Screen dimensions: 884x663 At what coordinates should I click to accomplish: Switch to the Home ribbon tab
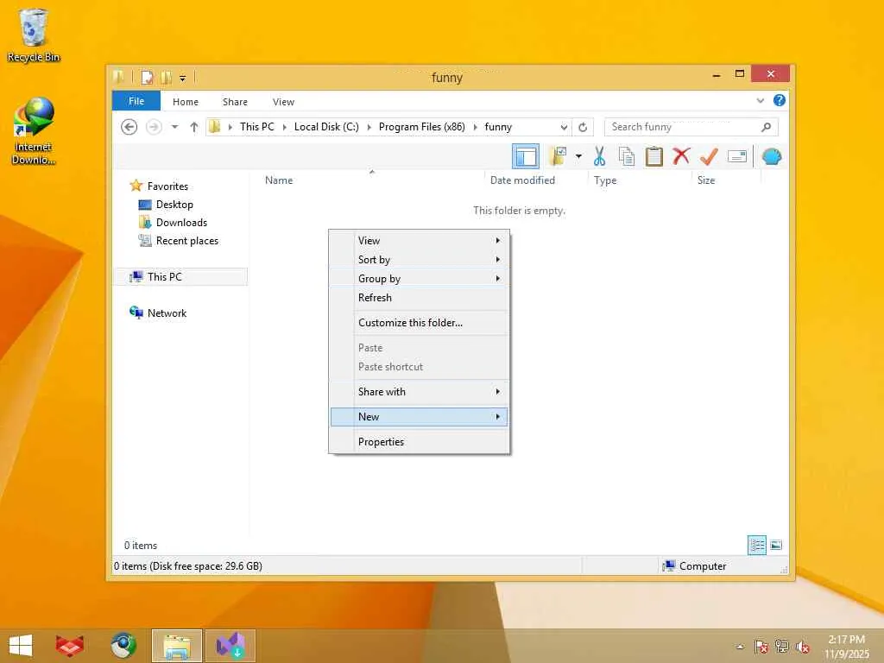(186, 102)
